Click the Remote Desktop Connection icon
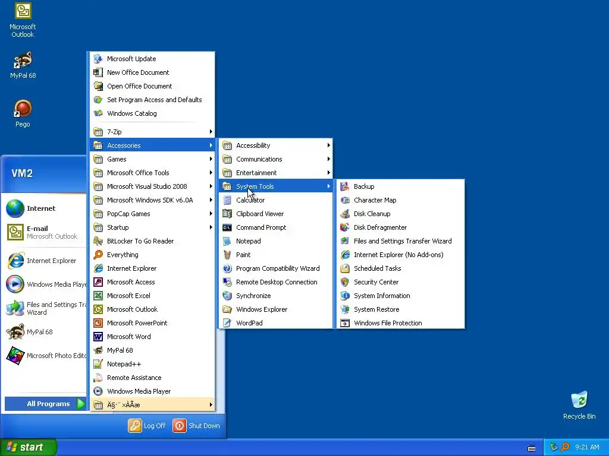 coord(227,282)
